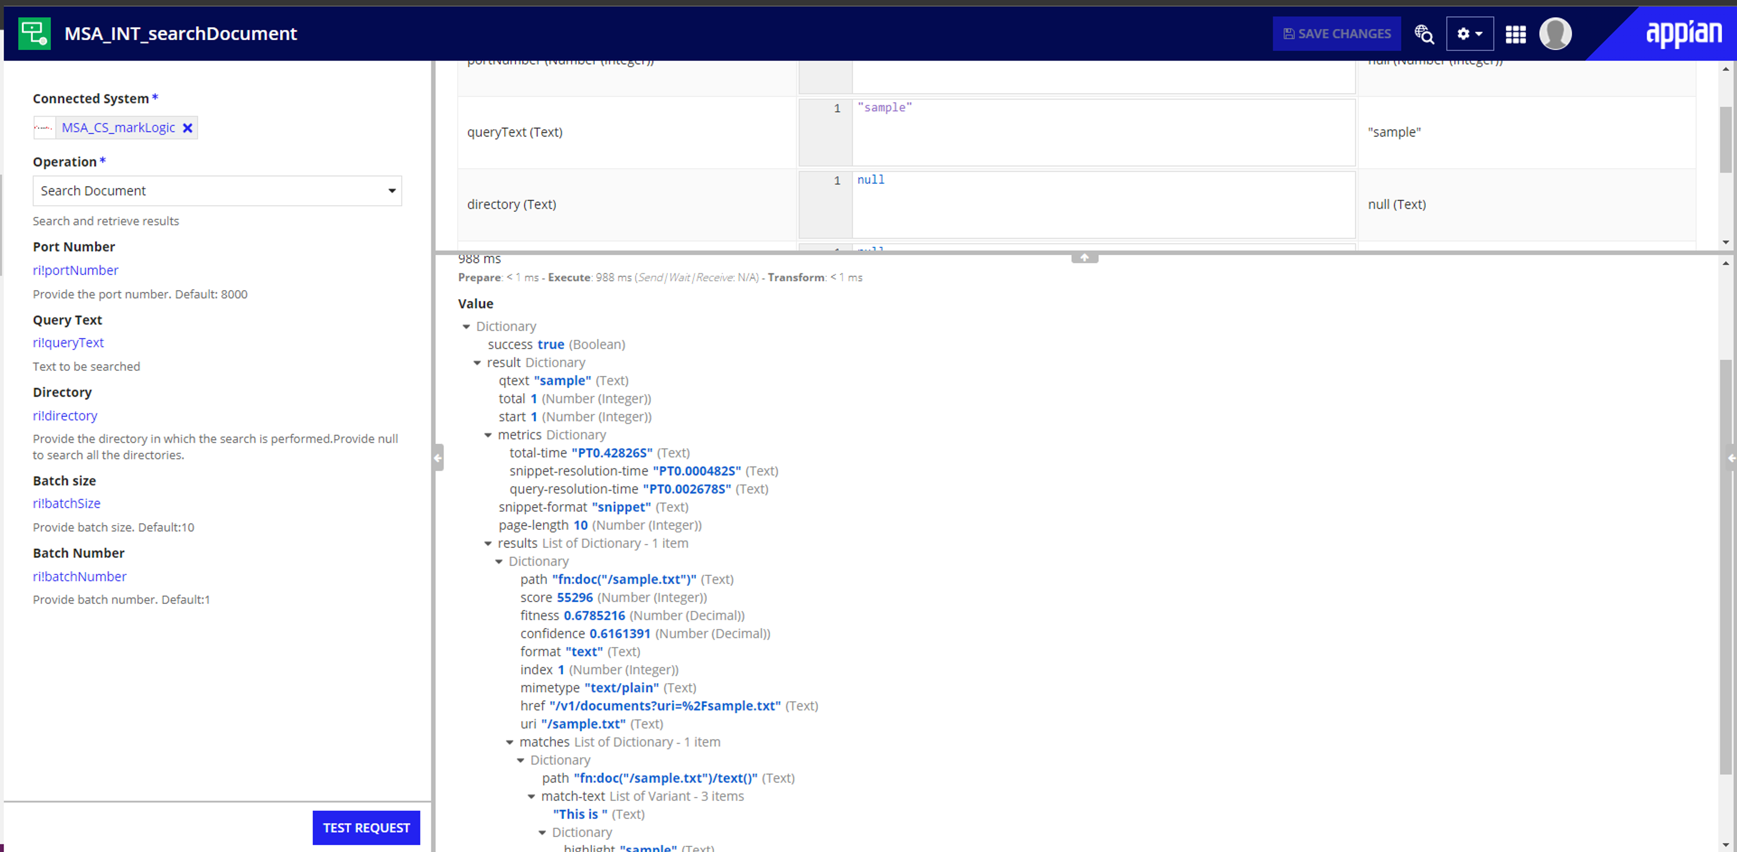Collapse the top-level Dictionary node
This screenshot has height=852, width=1737.
(466, 327)
